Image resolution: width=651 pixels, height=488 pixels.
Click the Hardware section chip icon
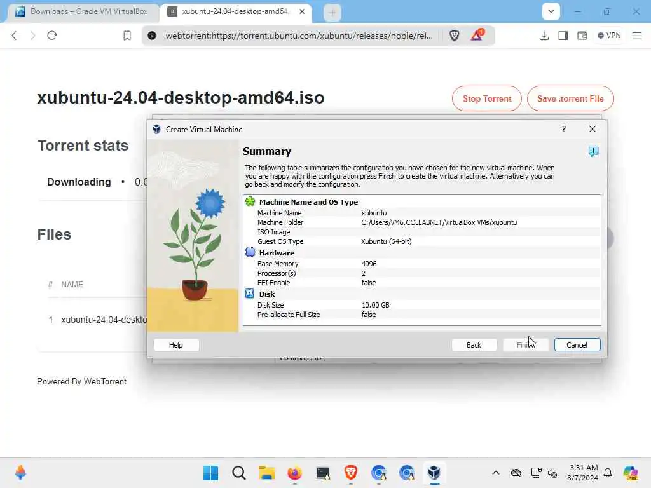tap(250, 252)
